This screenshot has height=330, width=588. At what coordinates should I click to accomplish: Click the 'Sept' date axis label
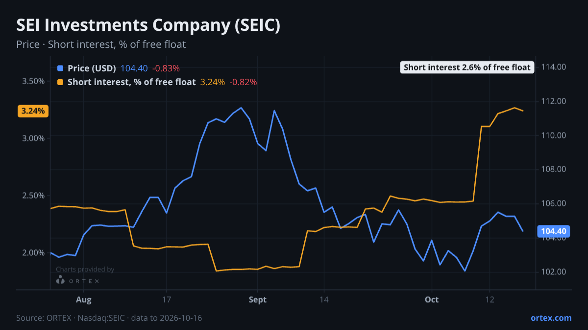click(x=258, y=300)
